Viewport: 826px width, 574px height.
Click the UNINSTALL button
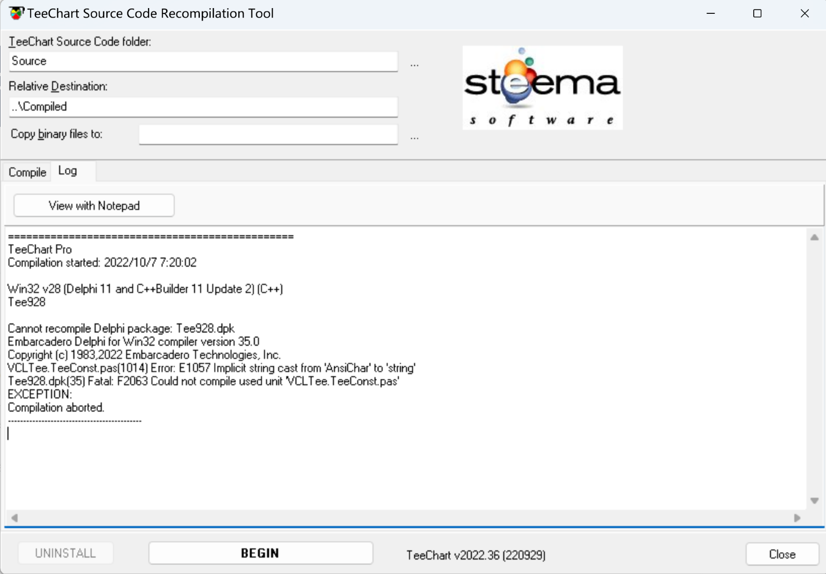tap(66, 554)
